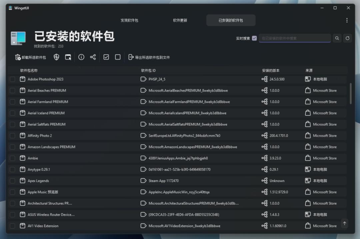Image resolution: width=360 pixels, height=239 pixels.
Task: Reload the package list with the refresh icon
Action: (347, 38)
